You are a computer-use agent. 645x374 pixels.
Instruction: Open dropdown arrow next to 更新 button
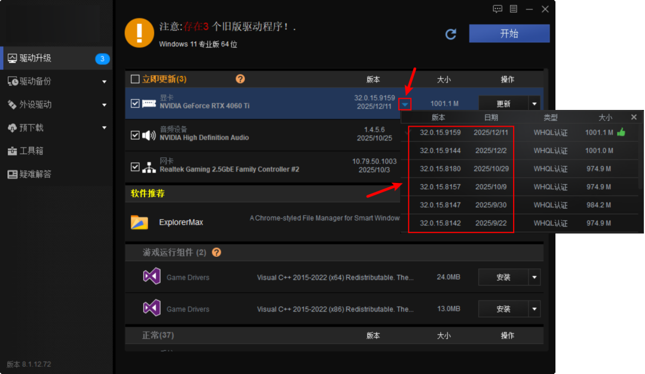(535, 104)
